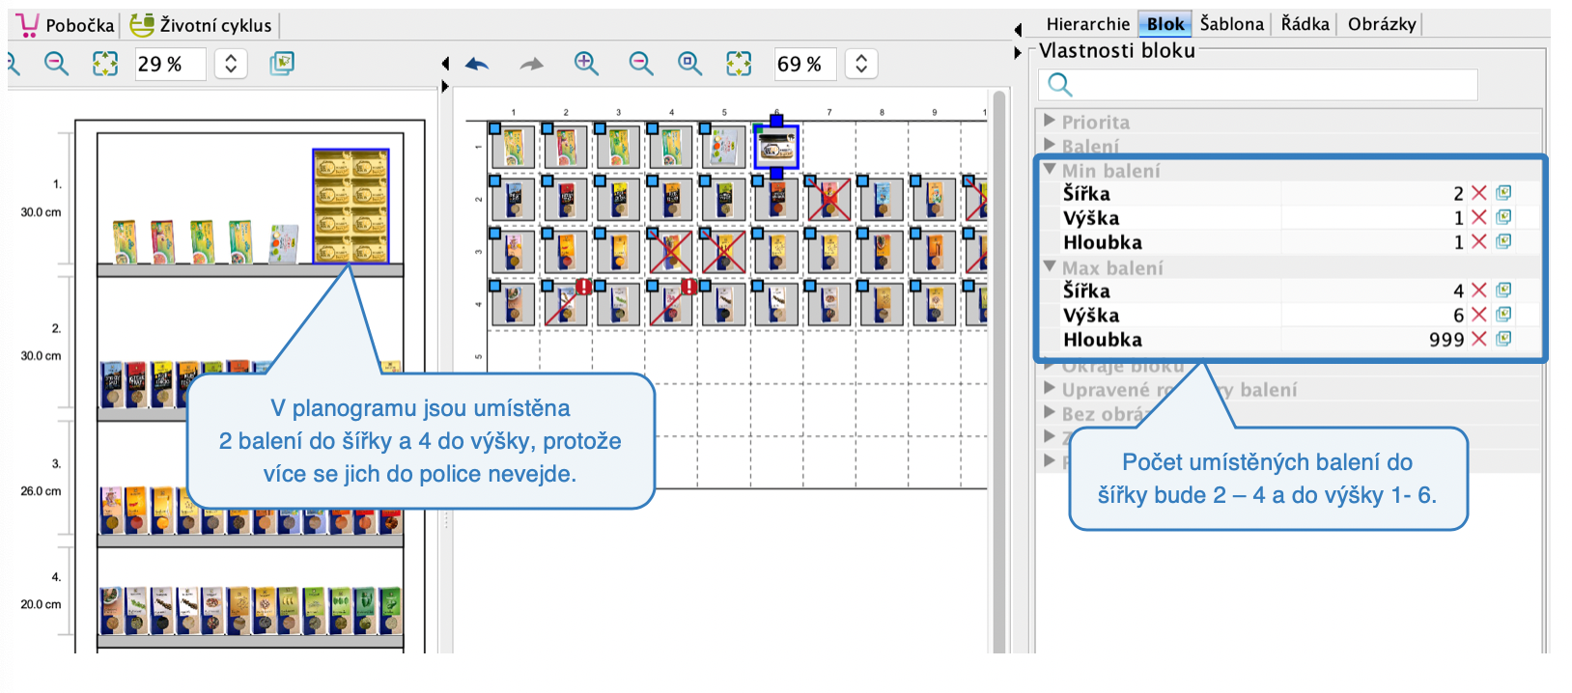Switch to the Šablona tab

tap(1231, 24)
